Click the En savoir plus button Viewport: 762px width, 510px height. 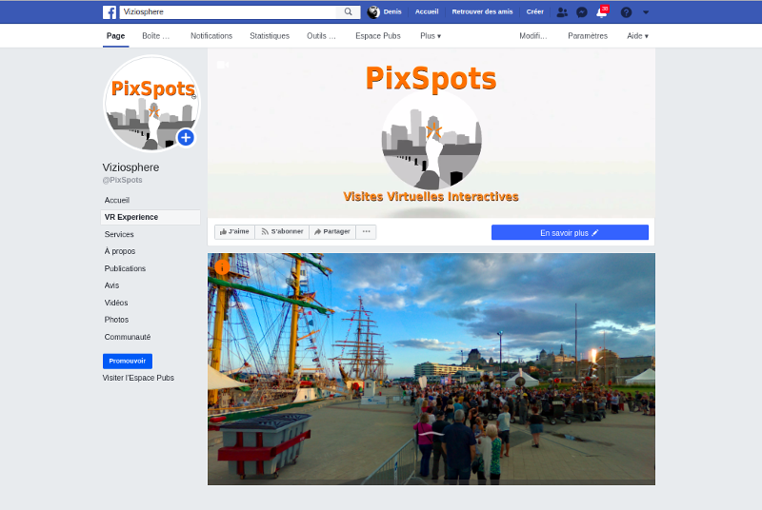click(x=570, y=232)
